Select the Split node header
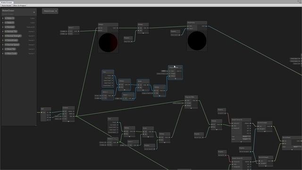302x170 pixels. (x=46, y=109)
